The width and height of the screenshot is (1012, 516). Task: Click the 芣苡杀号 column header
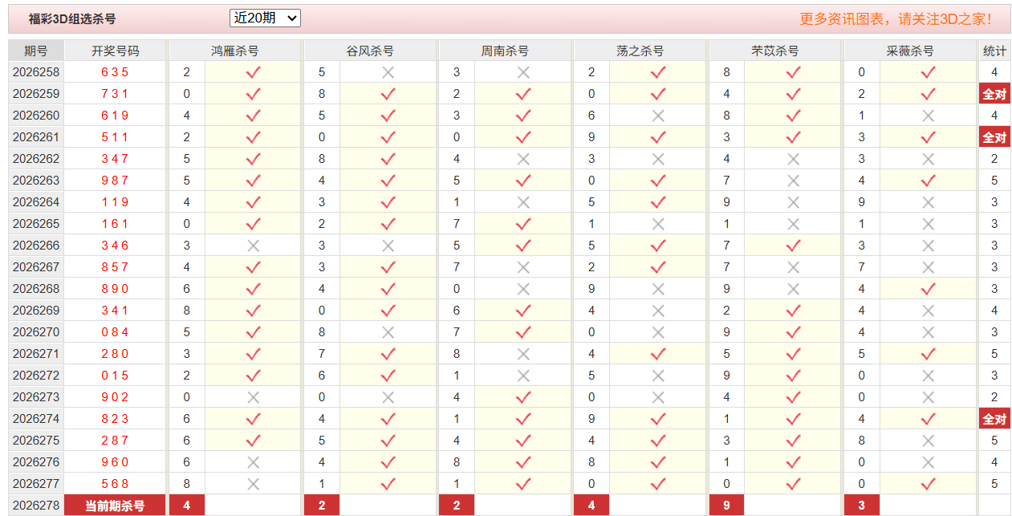775,51
